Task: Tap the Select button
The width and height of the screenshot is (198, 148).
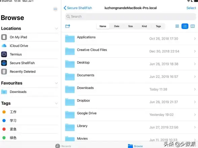Action: pos(191,8)
